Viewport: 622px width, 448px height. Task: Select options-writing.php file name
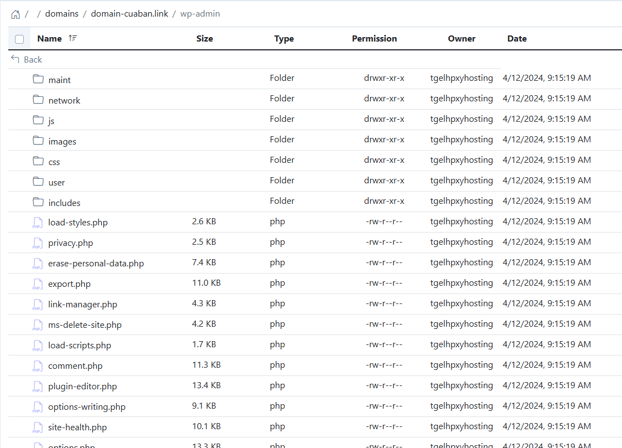(87, 407)
